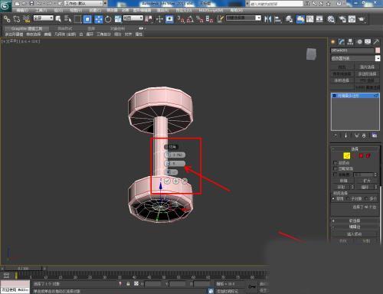383x294 pixels.
Task: Click the Select and Manipulate icon
Action: 159,19
